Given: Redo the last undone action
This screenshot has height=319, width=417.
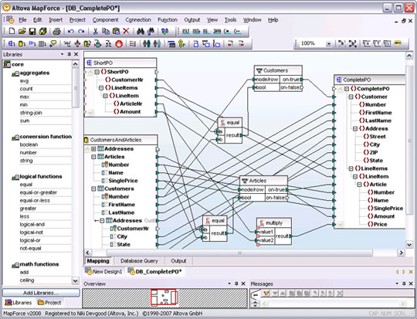Looking at the screenshot, I should click(81, 32).
